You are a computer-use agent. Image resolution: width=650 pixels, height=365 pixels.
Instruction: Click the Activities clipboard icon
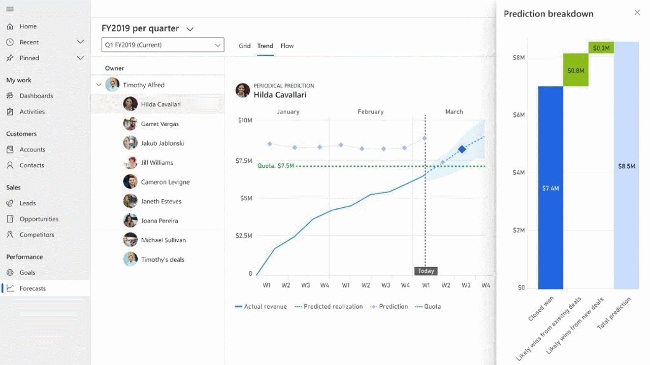pyautogui.click(x=10, y=112)
